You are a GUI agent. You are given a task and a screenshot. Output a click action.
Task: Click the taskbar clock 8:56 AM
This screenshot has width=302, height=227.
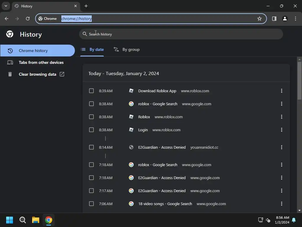click(x=282, y=218)
